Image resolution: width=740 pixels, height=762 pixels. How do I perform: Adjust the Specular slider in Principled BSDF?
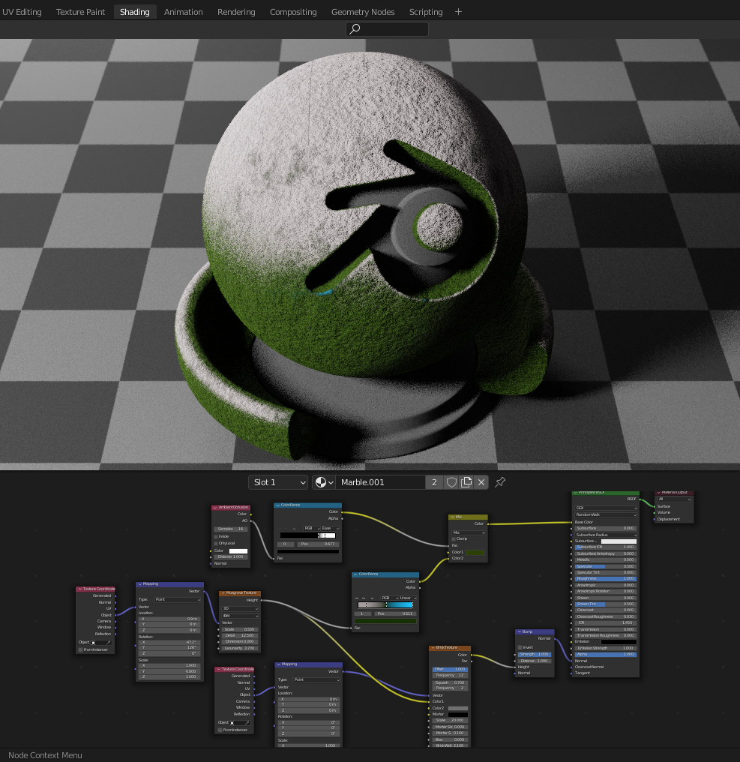tap(605, 566)
